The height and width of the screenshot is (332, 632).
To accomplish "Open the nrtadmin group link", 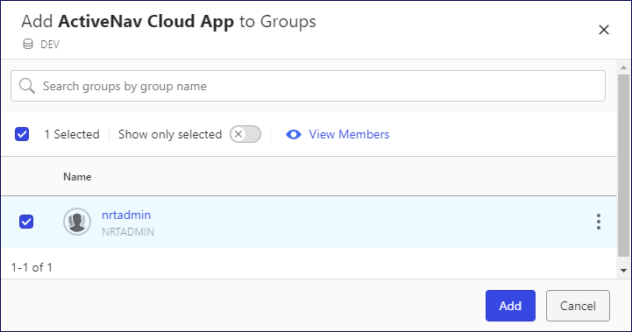I will point(126,215).
